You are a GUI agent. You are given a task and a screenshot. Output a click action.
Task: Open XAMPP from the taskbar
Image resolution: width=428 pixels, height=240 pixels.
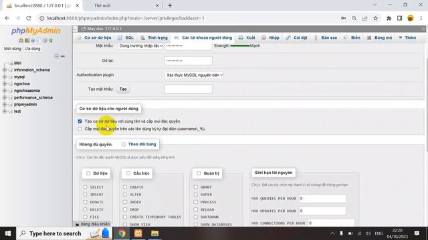pyautogui.click(x=138, y=233)
